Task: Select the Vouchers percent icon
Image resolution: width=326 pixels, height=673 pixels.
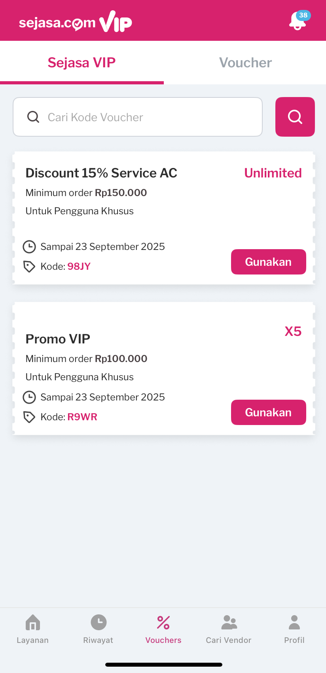Action: coord(163,623)
